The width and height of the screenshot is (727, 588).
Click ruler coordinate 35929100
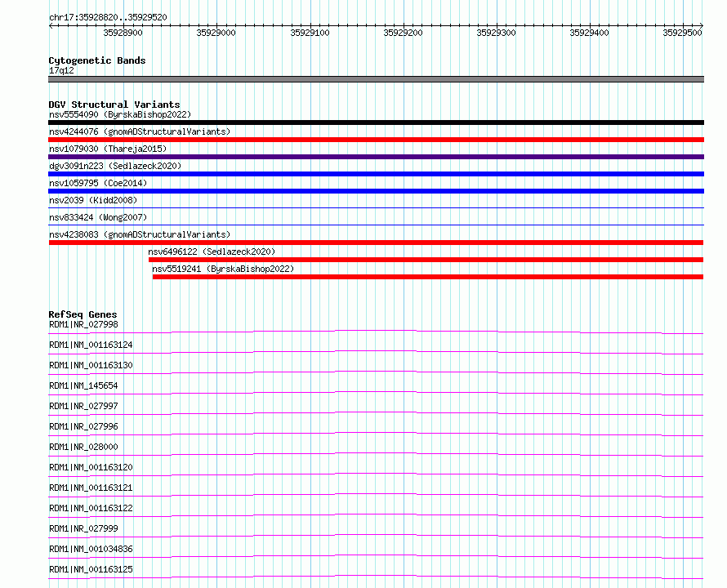310,33
